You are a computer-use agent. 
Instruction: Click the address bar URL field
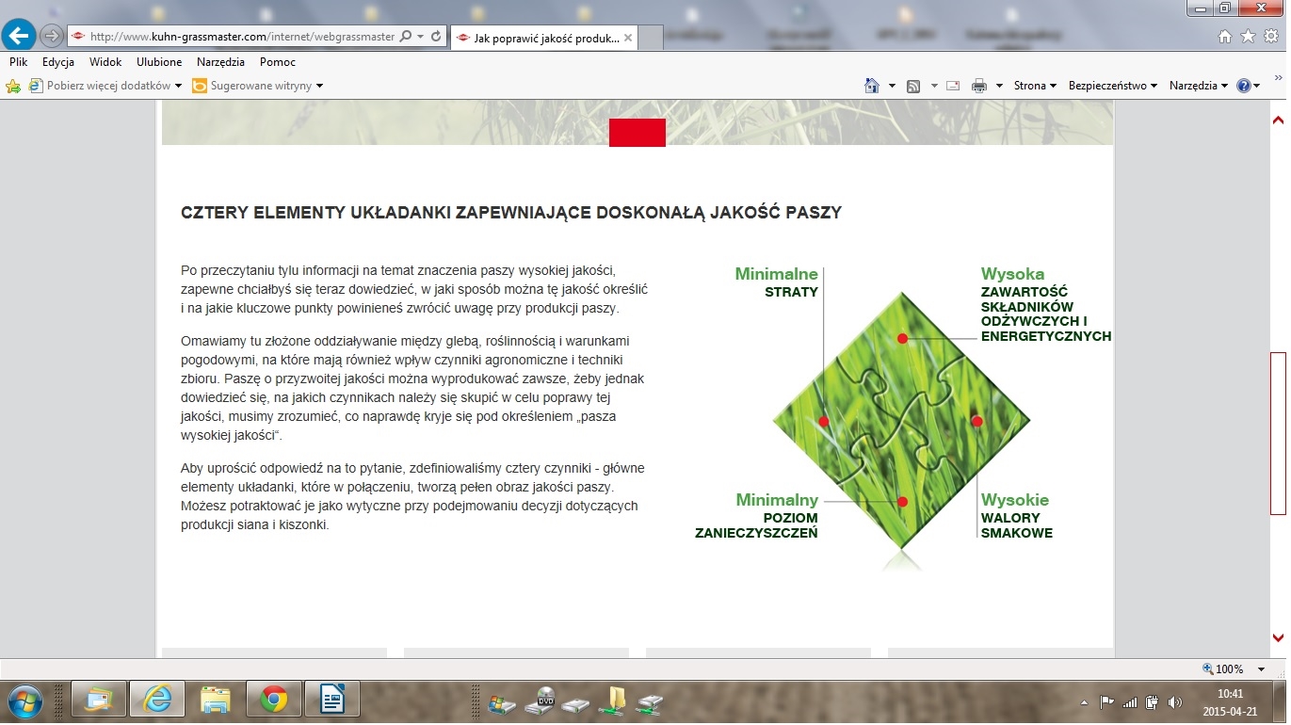tap(242, 36)
